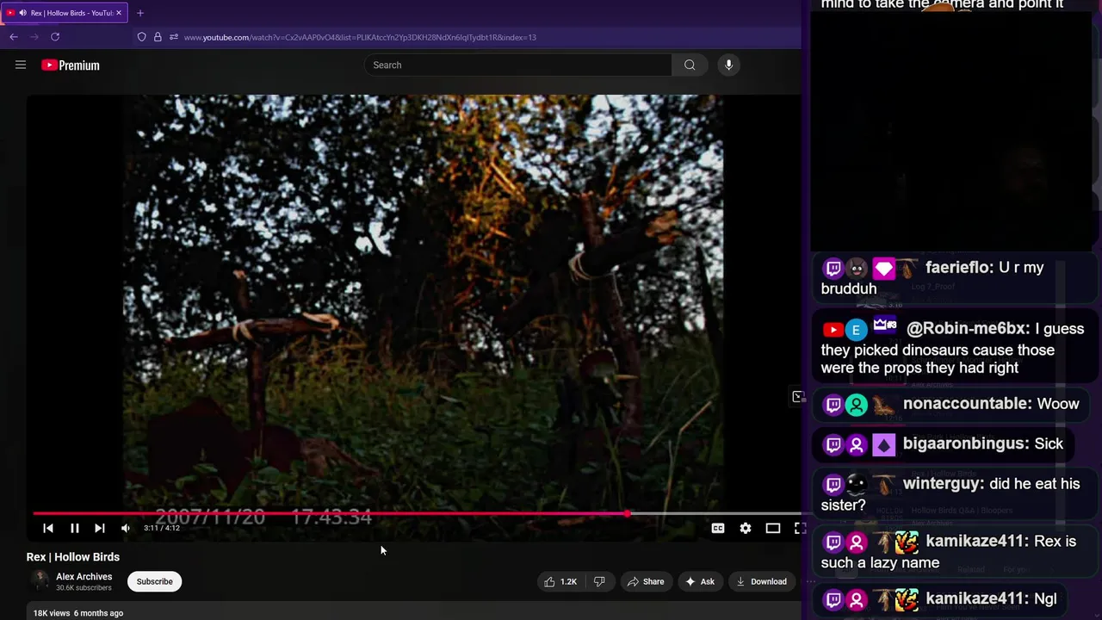Dislike the video
1102x620 pixels.
point(599,581)
